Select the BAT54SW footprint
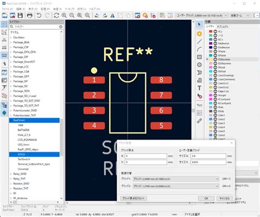The width and height of the screenshot is (260, 217). point(24,130)
